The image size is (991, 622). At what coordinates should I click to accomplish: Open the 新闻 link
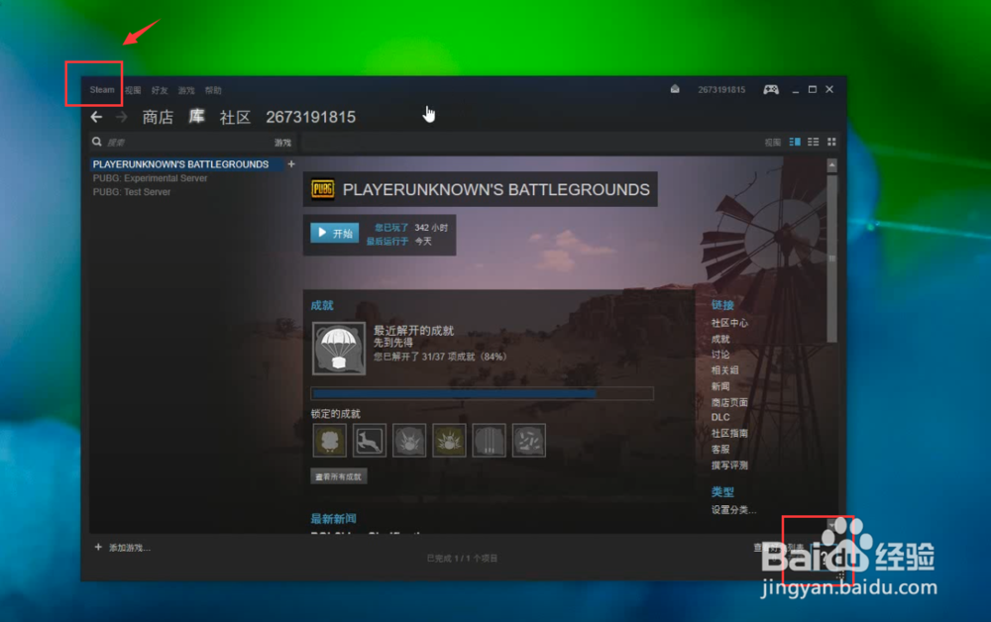(x=720, y=386)
